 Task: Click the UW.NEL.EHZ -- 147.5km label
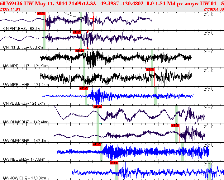(24, 159)
